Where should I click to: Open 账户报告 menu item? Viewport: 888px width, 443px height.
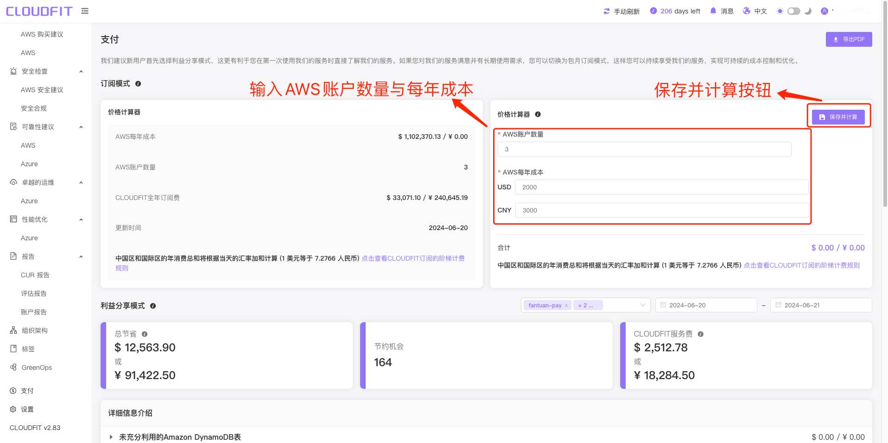click(x=34, y=312)
